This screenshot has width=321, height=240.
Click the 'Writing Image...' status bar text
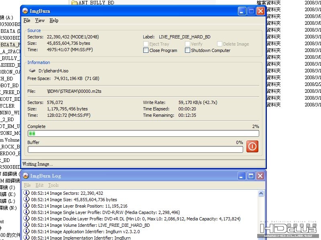click(37, 164)
